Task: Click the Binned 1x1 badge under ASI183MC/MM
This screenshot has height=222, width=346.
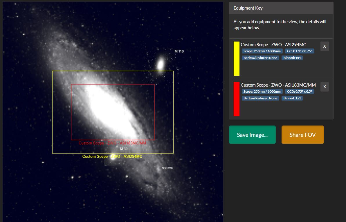Action: [292, 98]
